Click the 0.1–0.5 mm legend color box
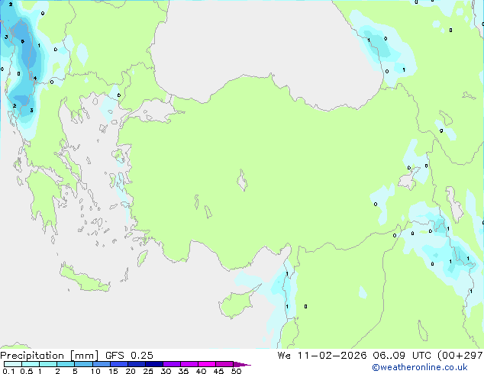 click(x=13, y=364)
